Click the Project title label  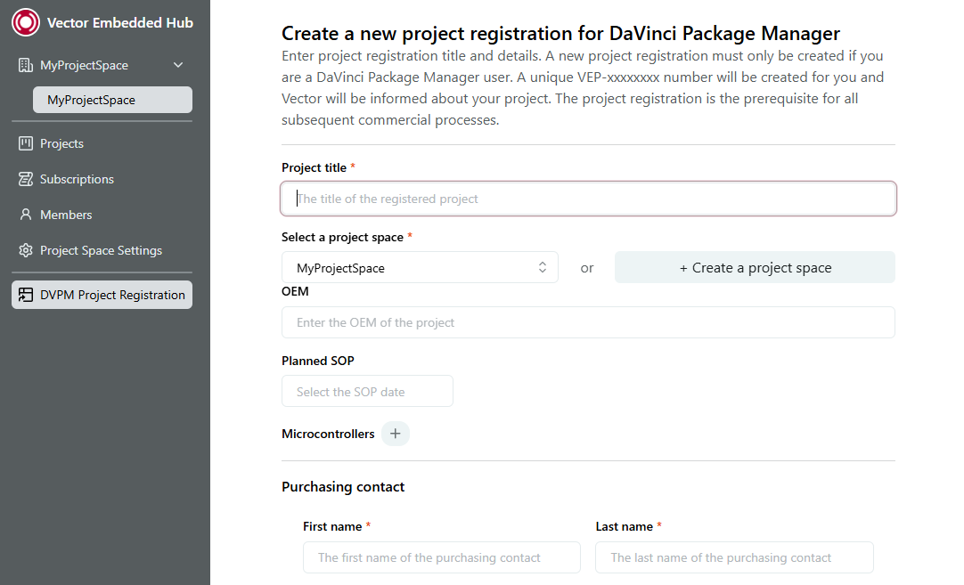tap(315, 167)
